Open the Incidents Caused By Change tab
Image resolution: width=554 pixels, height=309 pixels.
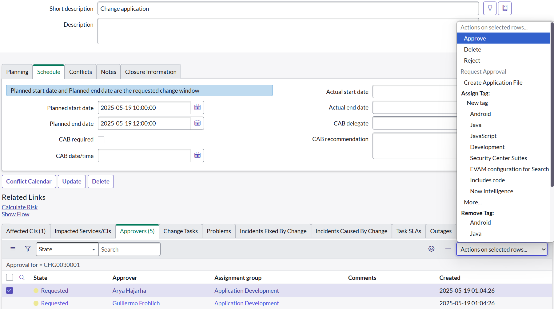click(x=351, y=231)
